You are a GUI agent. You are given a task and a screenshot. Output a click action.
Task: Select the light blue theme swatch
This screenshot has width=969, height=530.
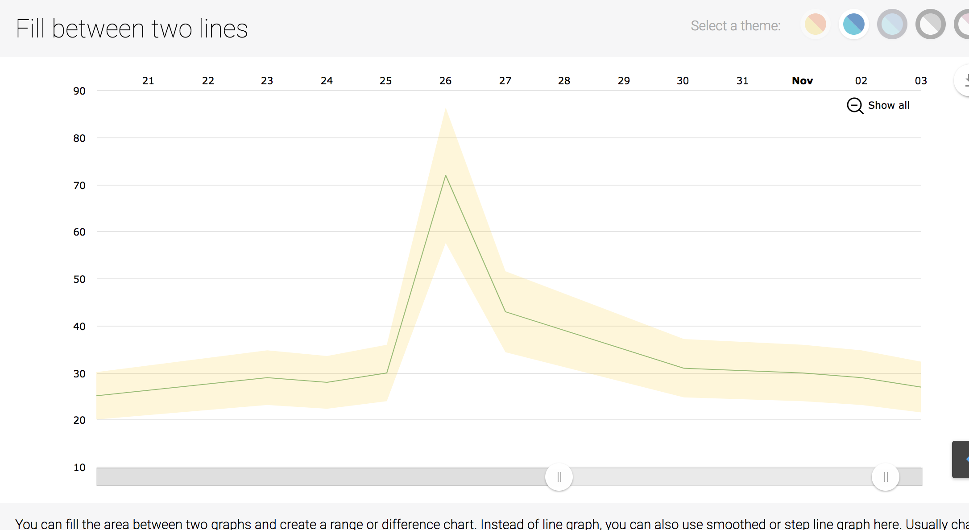(x=892, y=25)
